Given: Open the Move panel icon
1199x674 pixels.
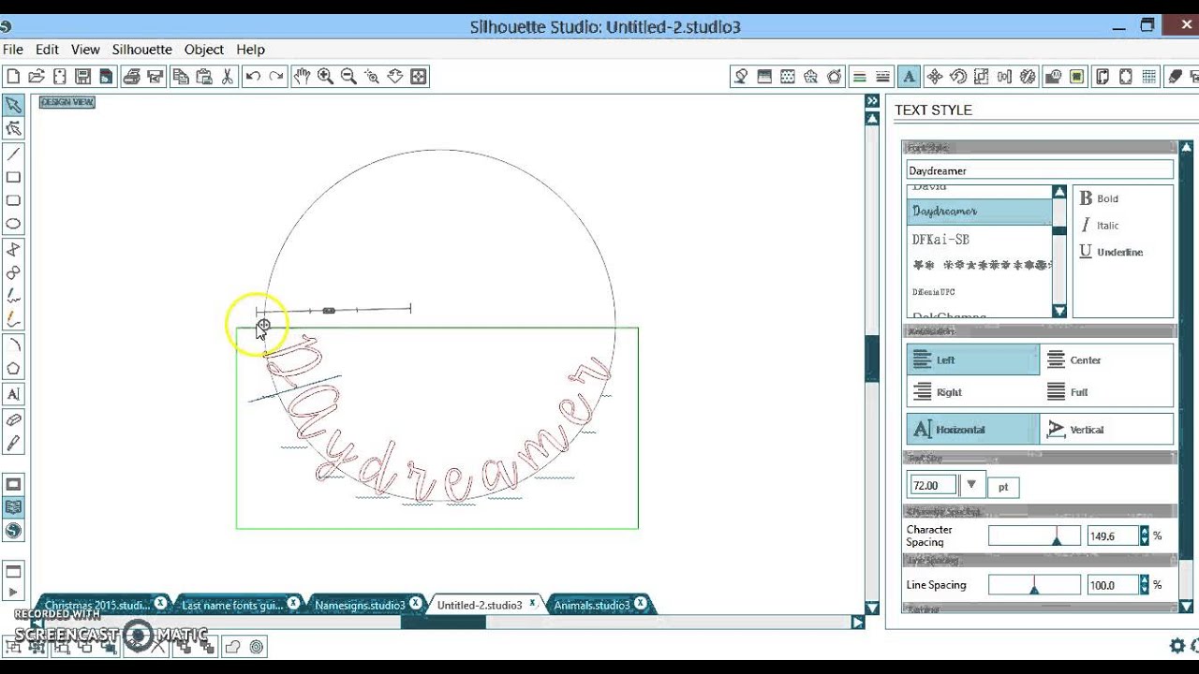Looking at the screenshot, I should click(934, 77).
